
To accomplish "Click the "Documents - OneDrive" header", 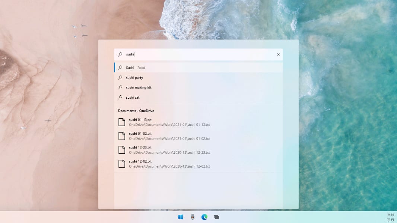I will click(136, 111).
